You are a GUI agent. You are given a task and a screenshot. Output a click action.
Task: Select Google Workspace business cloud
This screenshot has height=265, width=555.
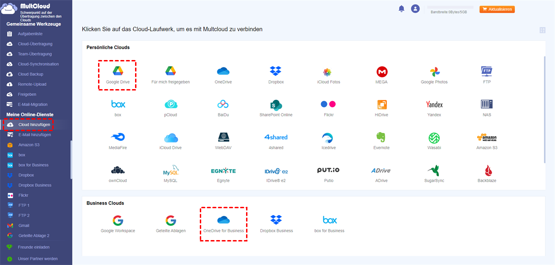click(118, 220)
